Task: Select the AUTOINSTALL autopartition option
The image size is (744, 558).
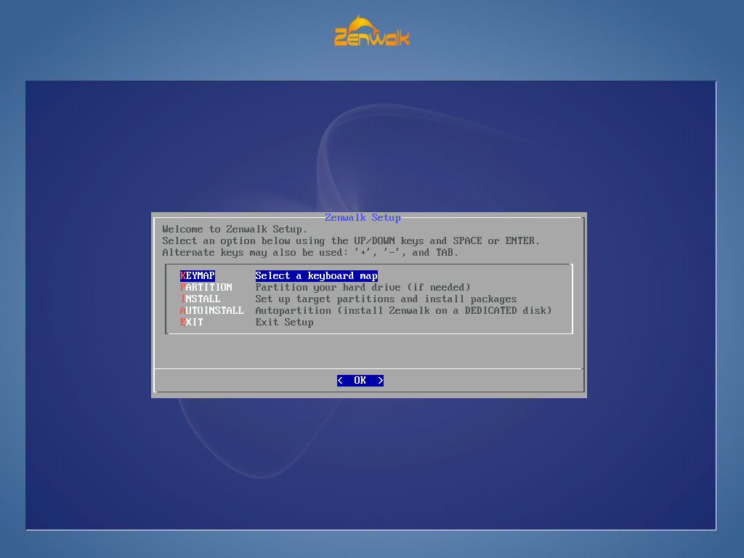Action: [212, 310]
